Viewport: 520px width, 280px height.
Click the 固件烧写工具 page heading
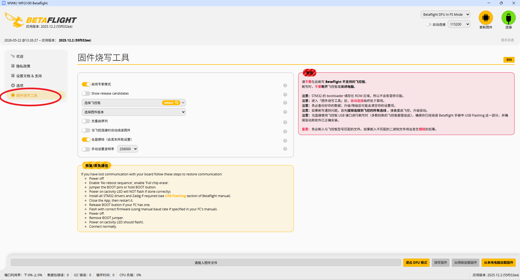tap(103, 57)
